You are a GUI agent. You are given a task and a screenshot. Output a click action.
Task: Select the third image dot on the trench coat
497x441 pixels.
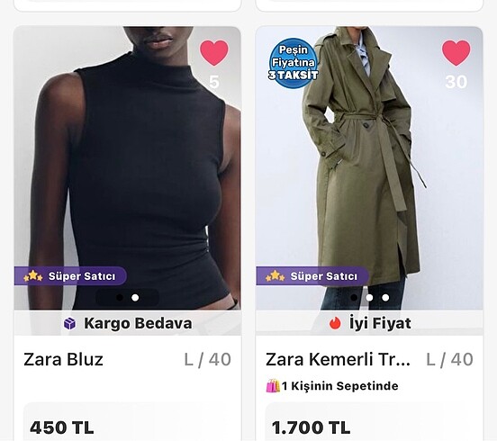385,298
